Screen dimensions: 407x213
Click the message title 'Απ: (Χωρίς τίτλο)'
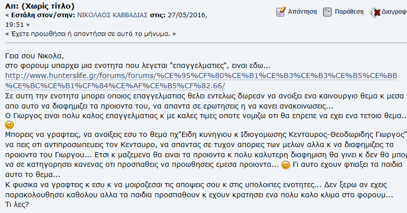40,6
